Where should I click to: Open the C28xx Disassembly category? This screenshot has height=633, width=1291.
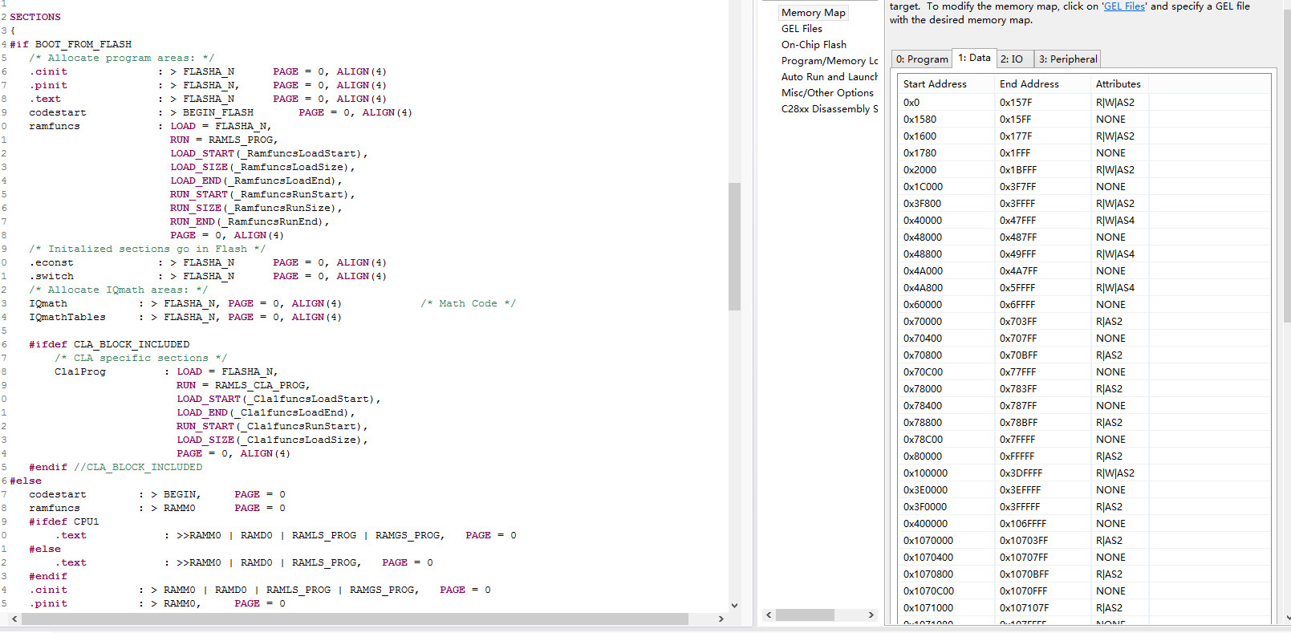[x=830, y=109]
